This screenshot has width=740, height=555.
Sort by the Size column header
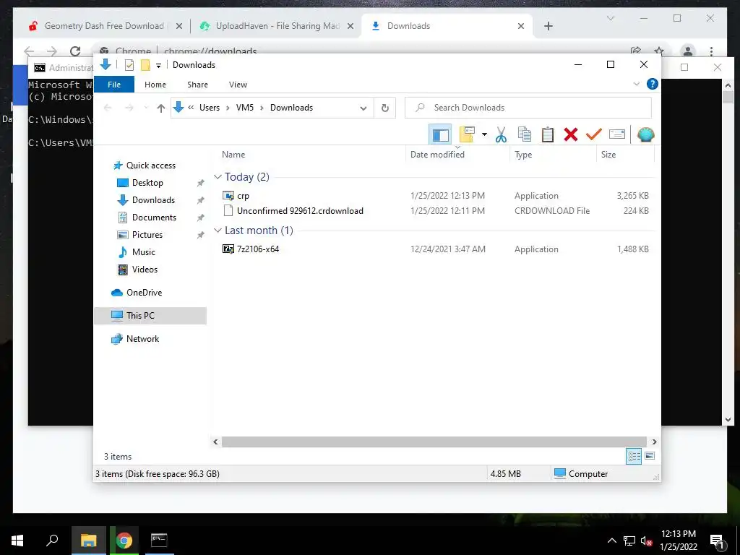(x=608, y=155)
